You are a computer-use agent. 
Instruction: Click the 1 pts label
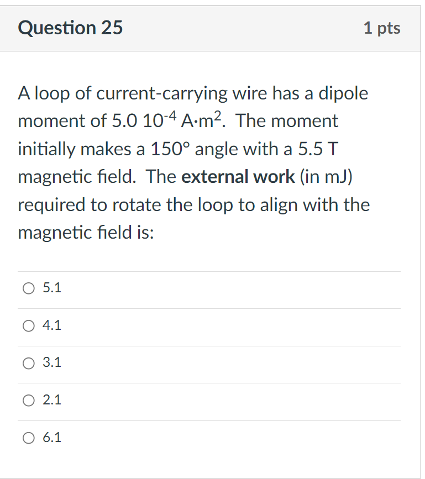pos(383,28)
